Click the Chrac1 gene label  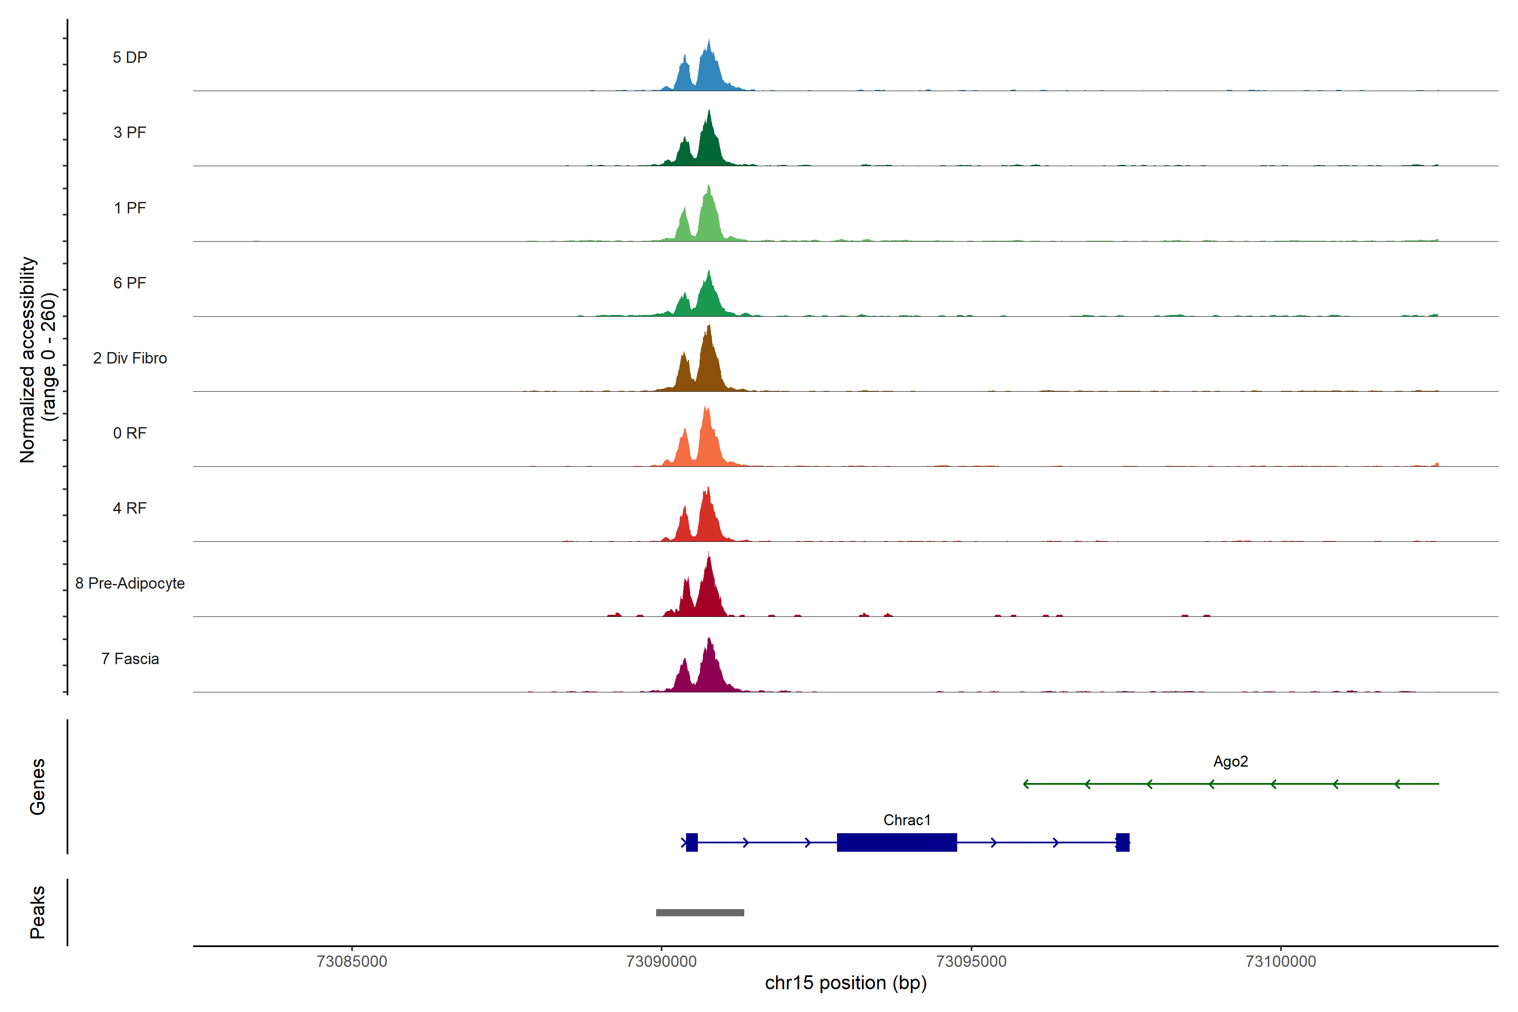[x=907, y=820]
